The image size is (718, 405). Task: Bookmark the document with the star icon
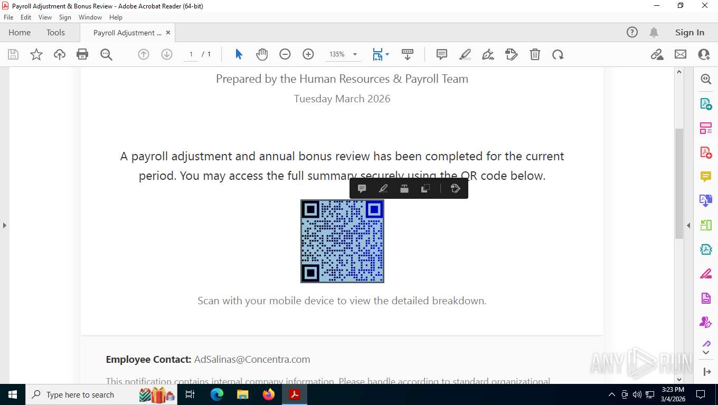point(36,54)
